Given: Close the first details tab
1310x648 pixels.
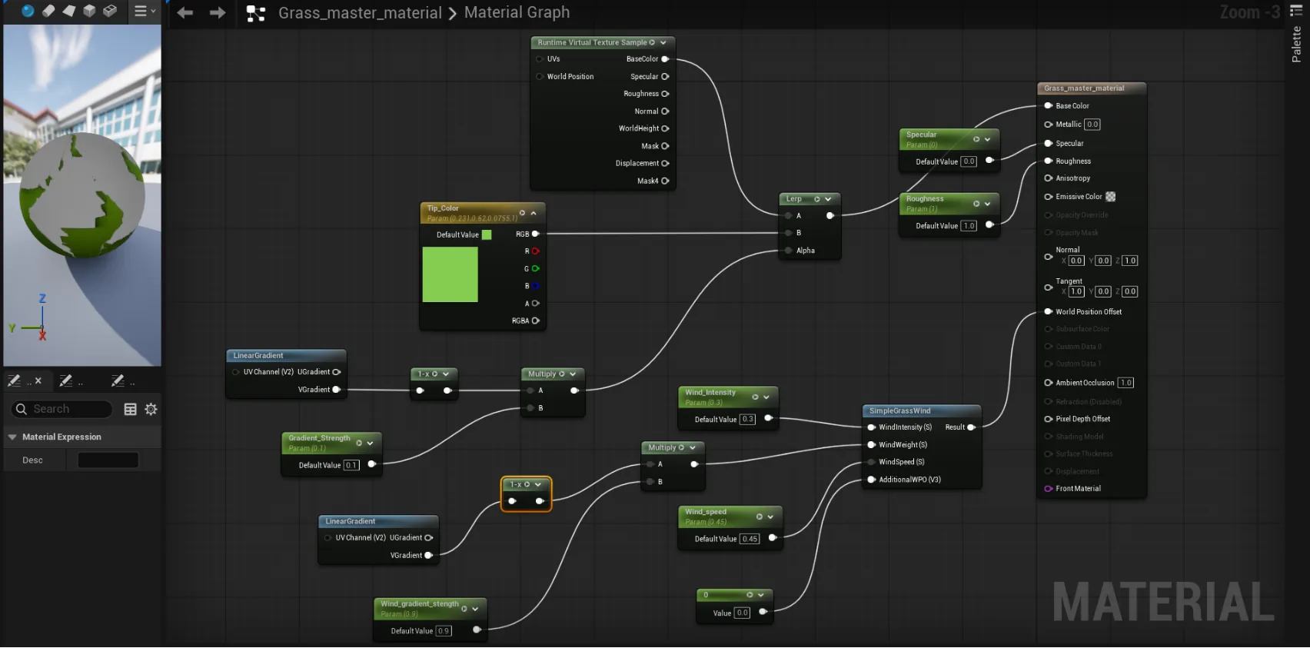Looking at the screenshot, I should pyautogui.click(x=38, y=380).
